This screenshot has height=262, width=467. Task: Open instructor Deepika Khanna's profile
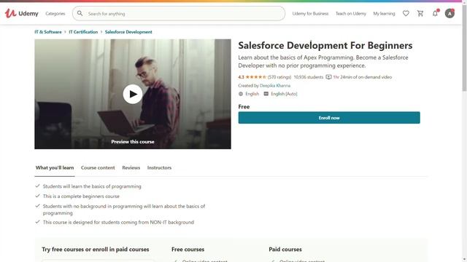275,86
